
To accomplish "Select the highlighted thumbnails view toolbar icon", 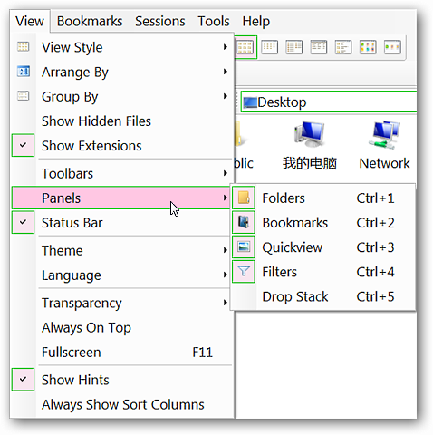I will 245,47.
